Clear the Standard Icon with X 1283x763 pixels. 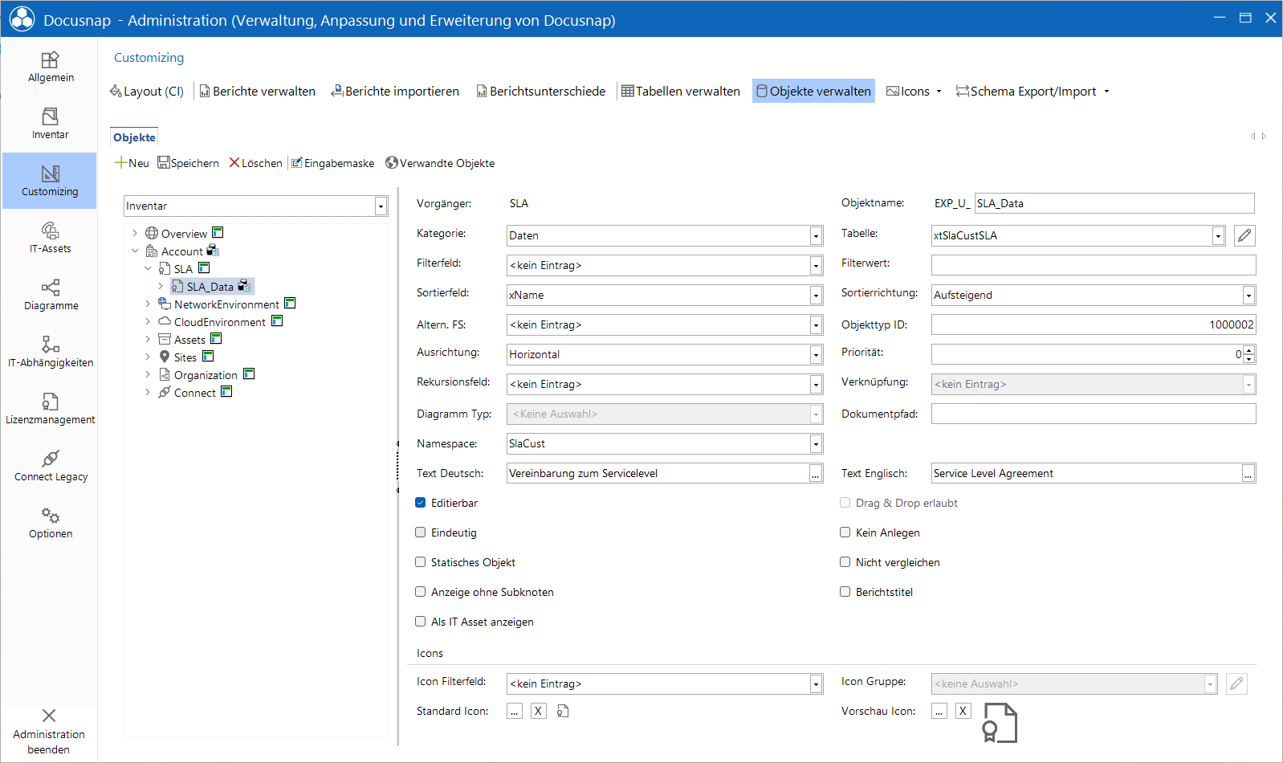[539, 711]
